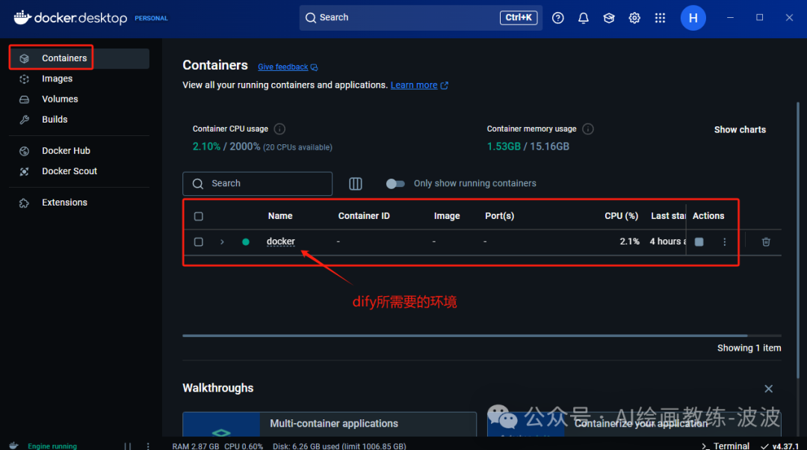
Task: Click the green running status dot for docker
Action: pos(246,242)
